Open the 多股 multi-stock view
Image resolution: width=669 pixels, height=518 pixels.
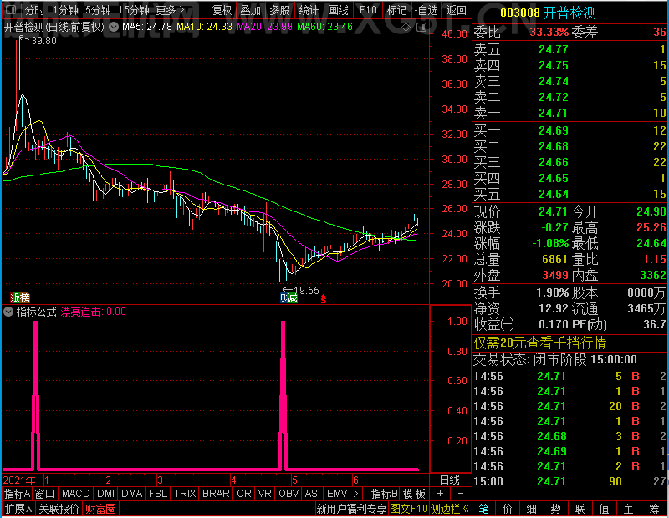[x=280, y=10]
